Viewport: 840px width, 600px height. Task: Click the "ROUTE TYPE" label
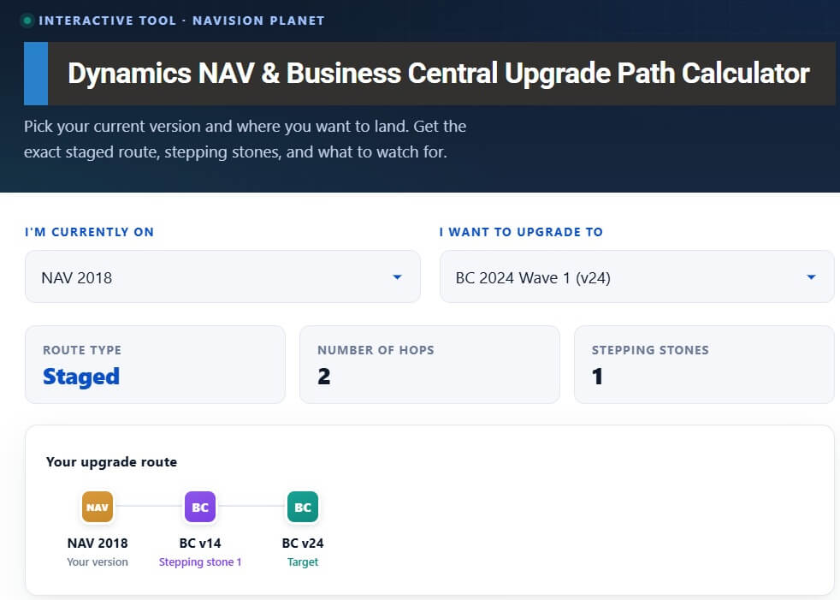tap(82, 350)
